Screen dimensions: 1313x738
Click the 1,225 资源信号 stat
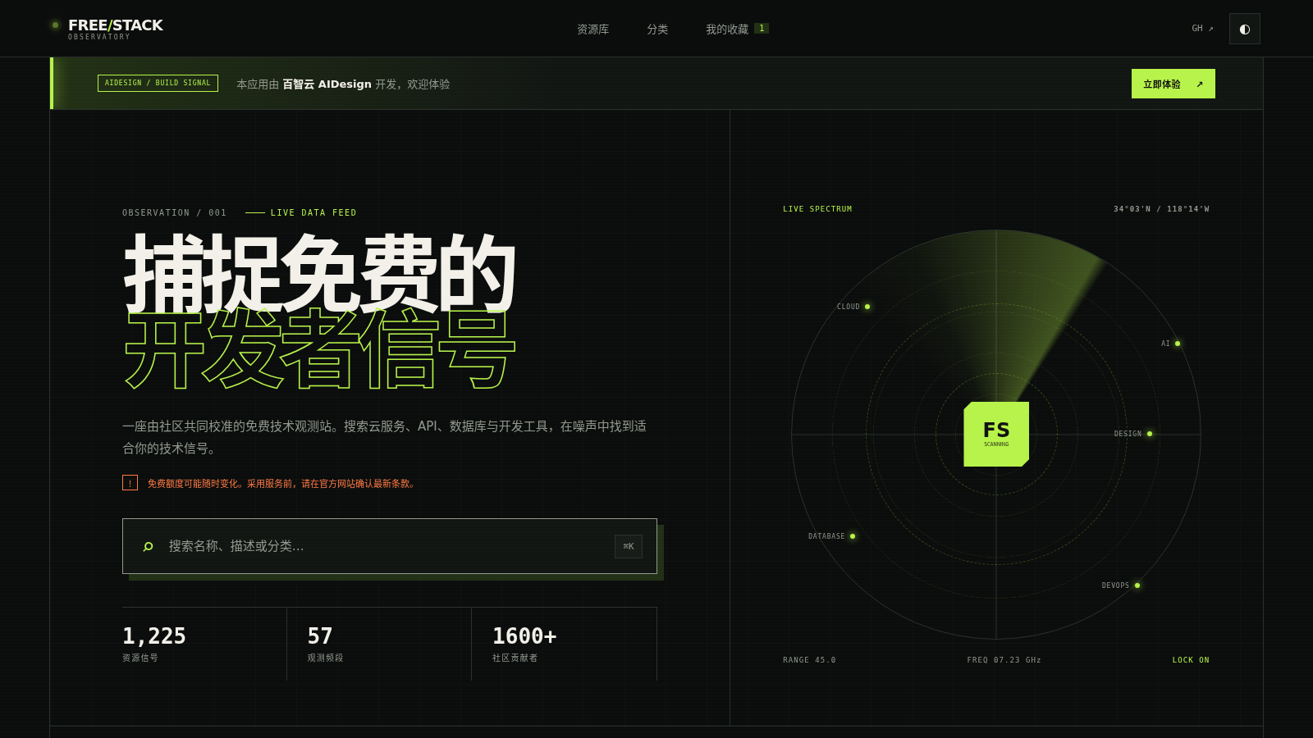tap(204, 644)
